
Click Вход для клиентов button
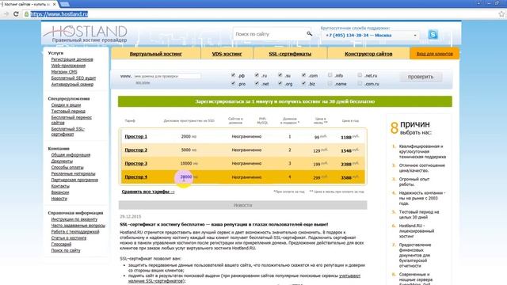coord(434,54)
